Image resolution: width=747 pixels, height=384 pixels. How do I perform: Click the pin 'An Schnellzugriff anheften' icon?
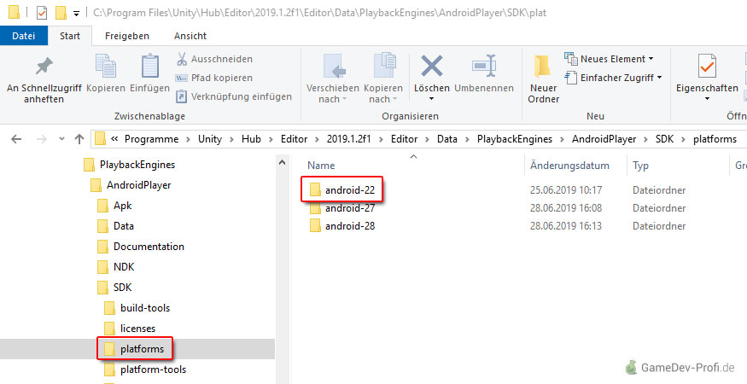pos(42,67)
